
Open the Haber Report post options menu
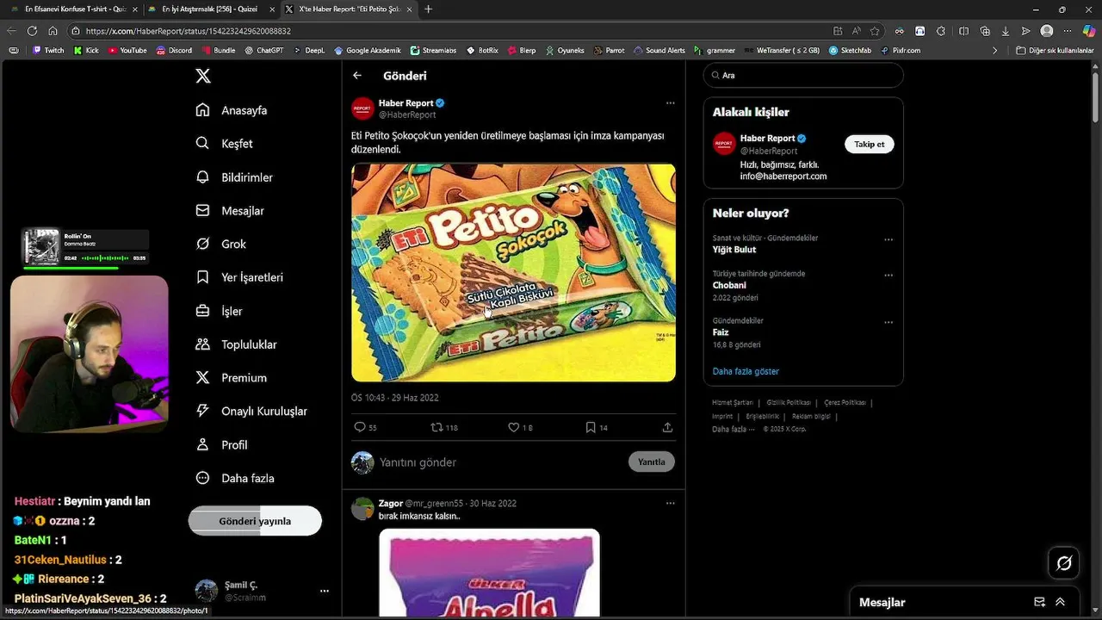pos(670,103)
